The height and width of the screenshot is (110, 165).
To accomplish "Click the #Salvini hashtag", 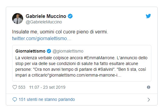I will (x=106, y=69).
